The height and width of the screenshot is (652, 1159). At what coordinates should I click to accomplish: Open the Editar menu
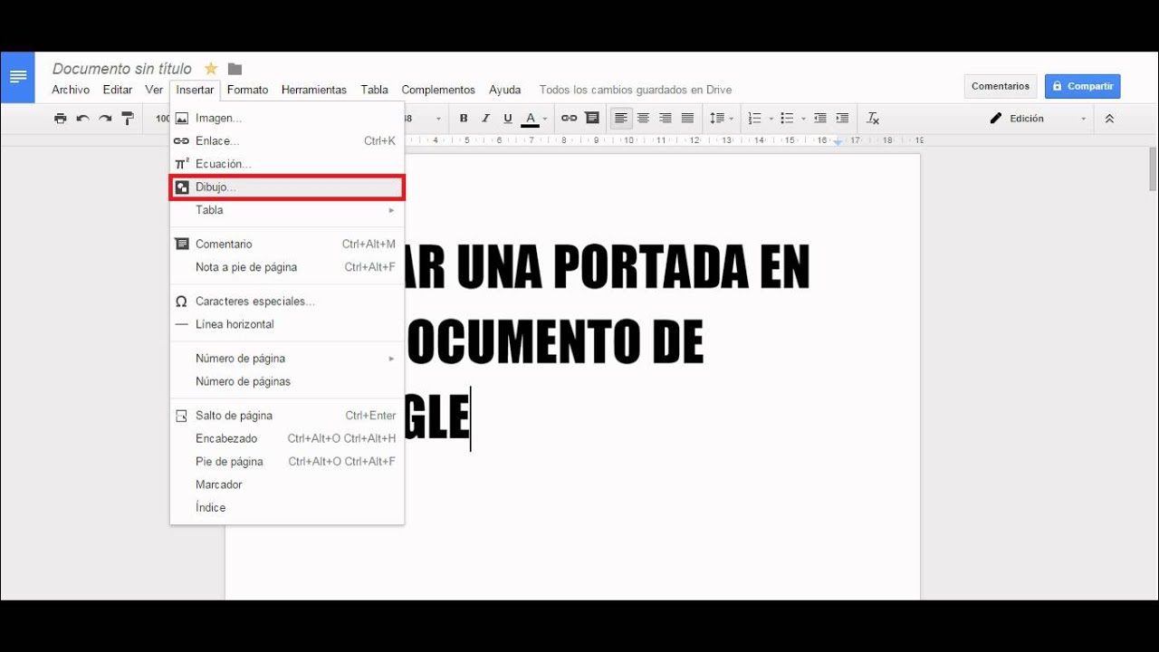[118, 90]
